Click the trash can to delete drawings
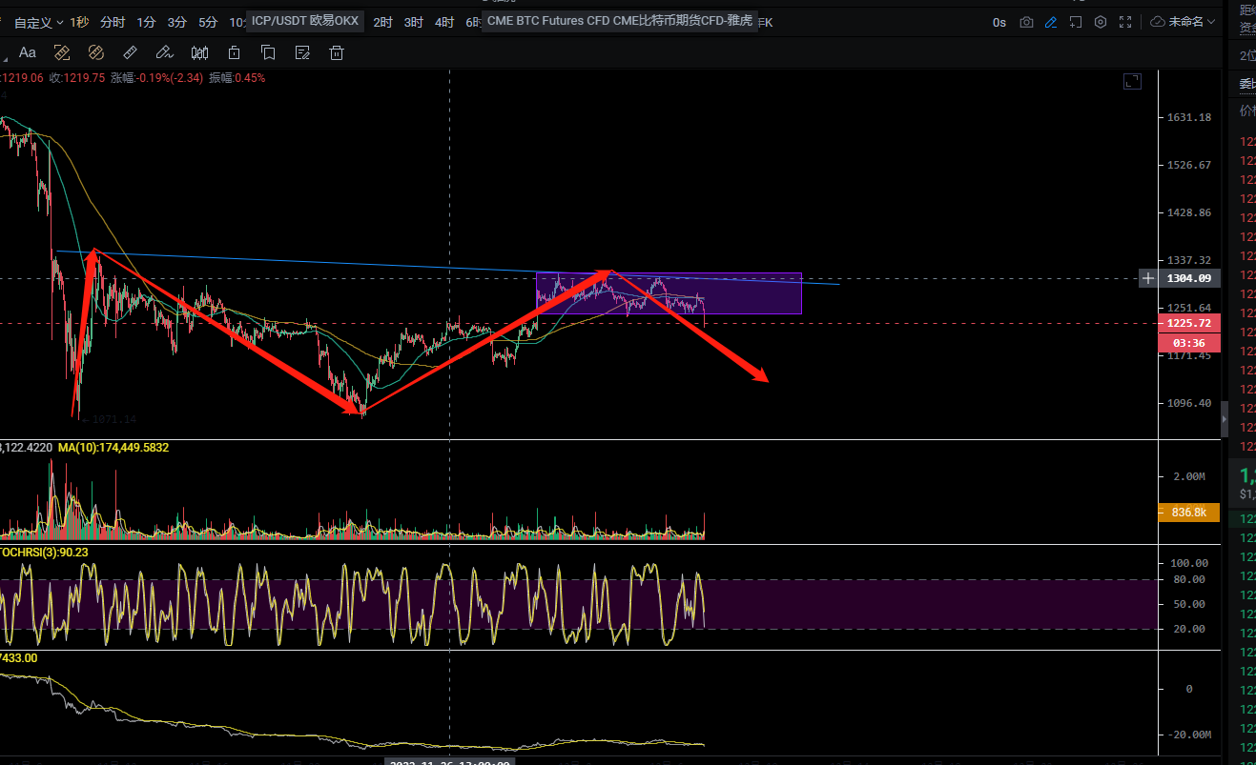The width and height of the screenshot is (1256, 765). pos(337,53)
